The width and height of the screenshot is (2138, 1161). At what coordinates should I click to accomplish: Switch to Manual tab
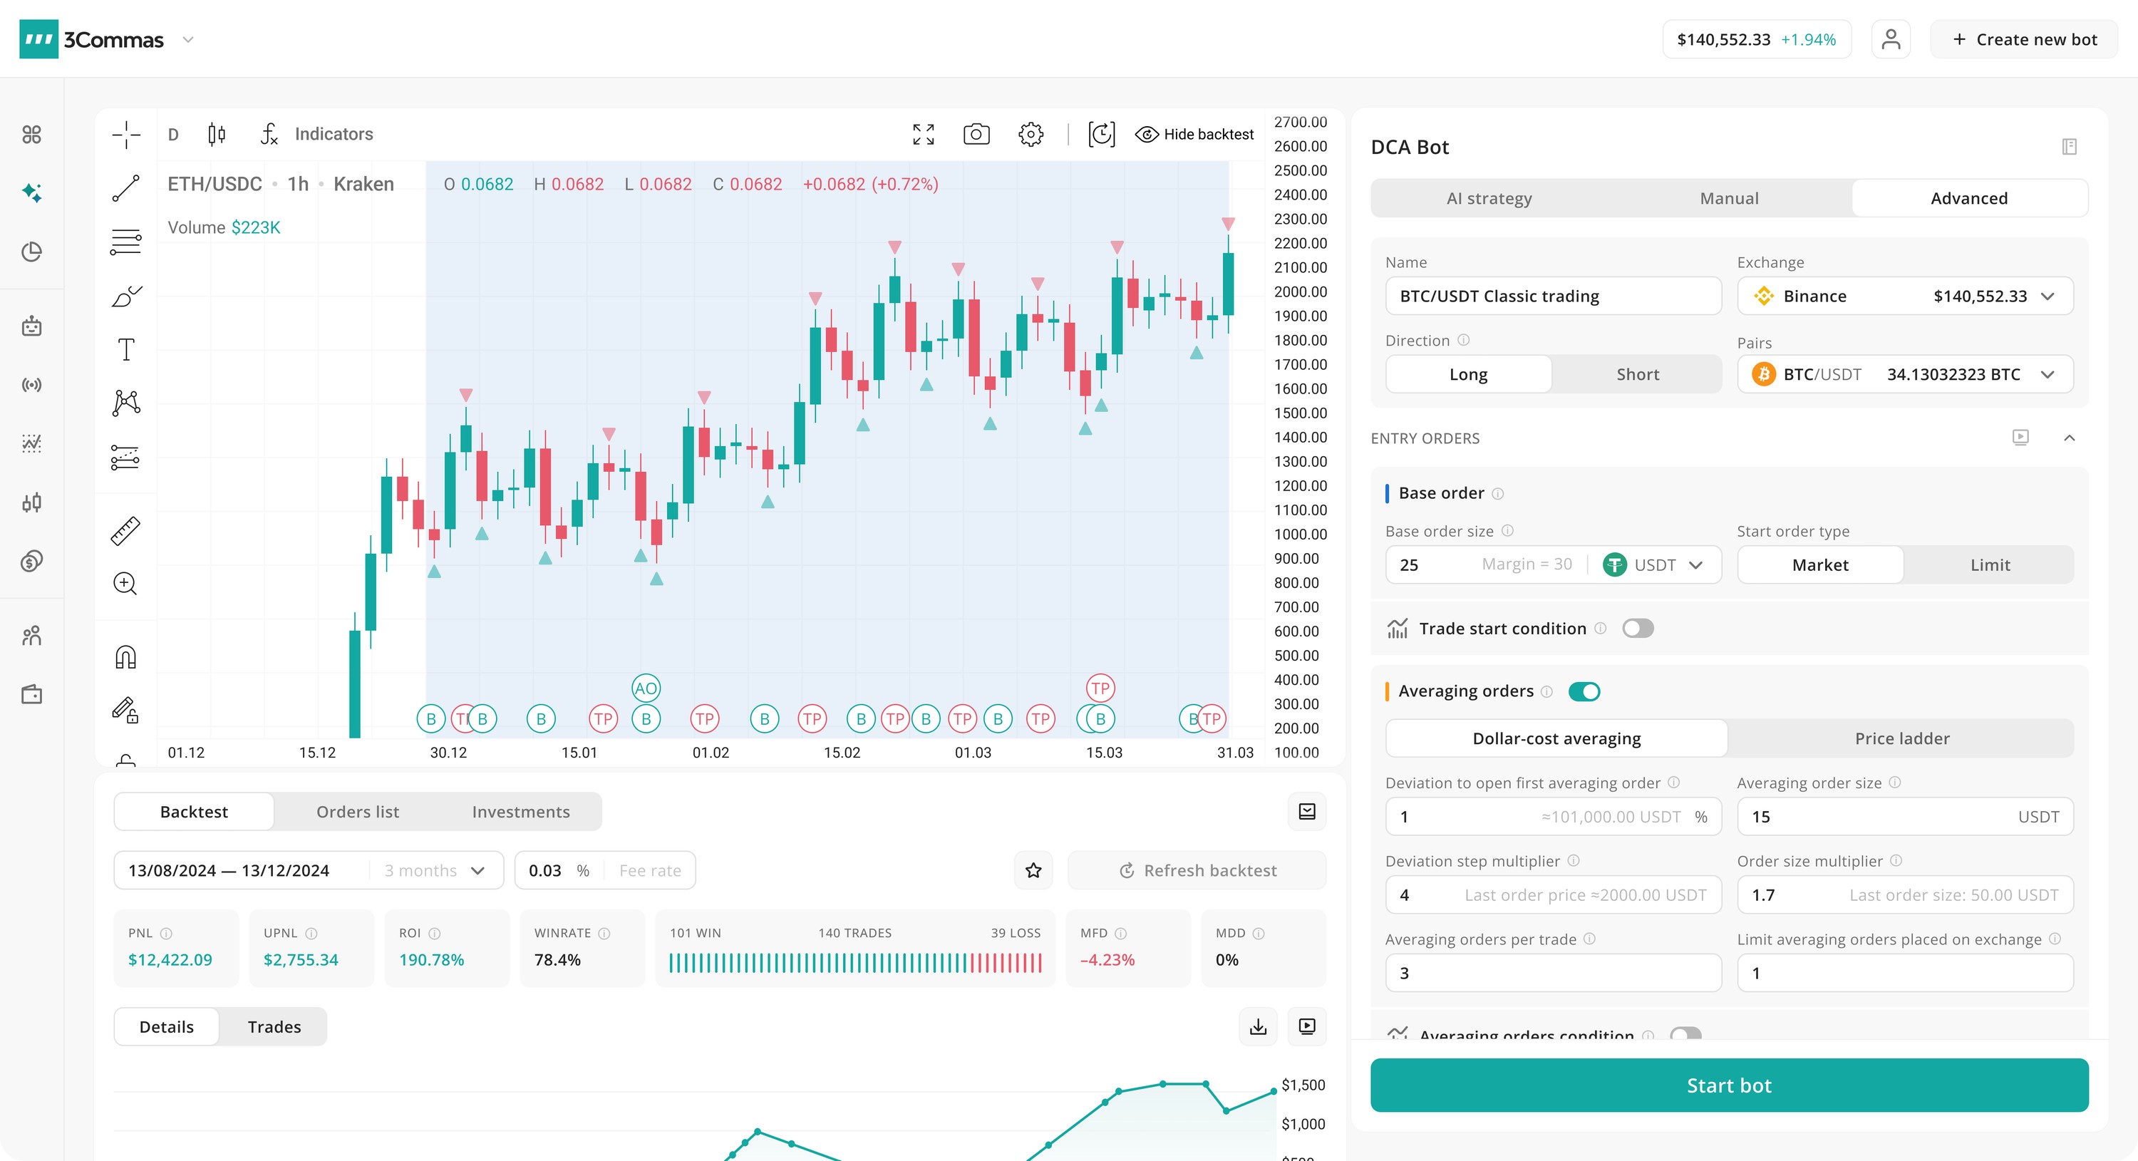tap(1729, 198)
